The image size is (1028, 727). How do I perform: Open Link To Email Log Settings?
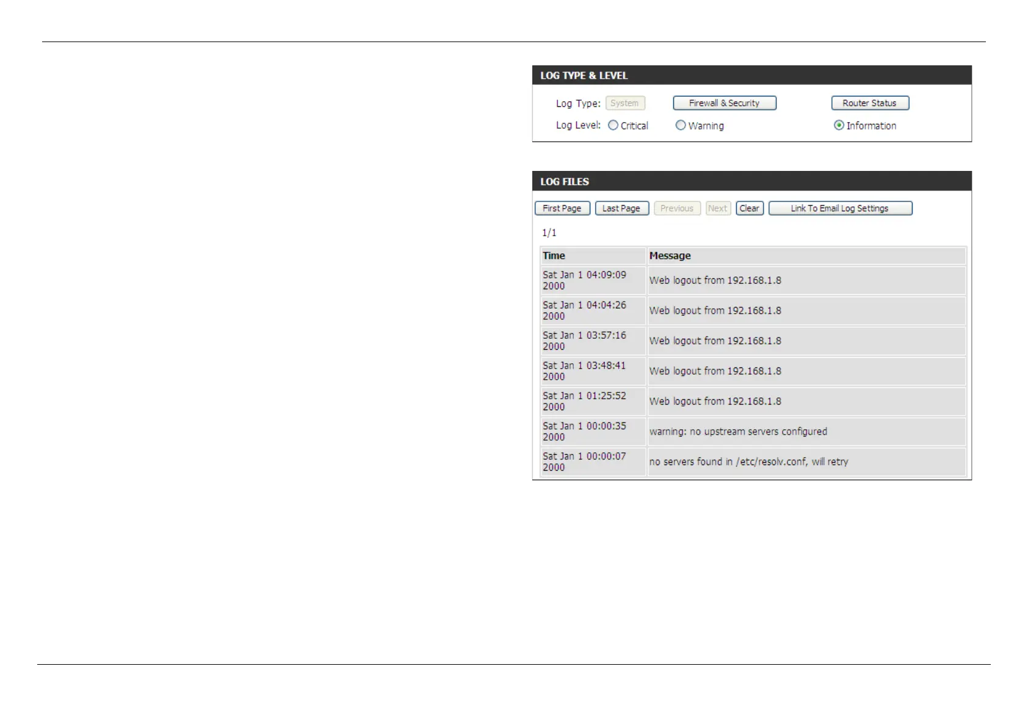click(x=840, y=208)
